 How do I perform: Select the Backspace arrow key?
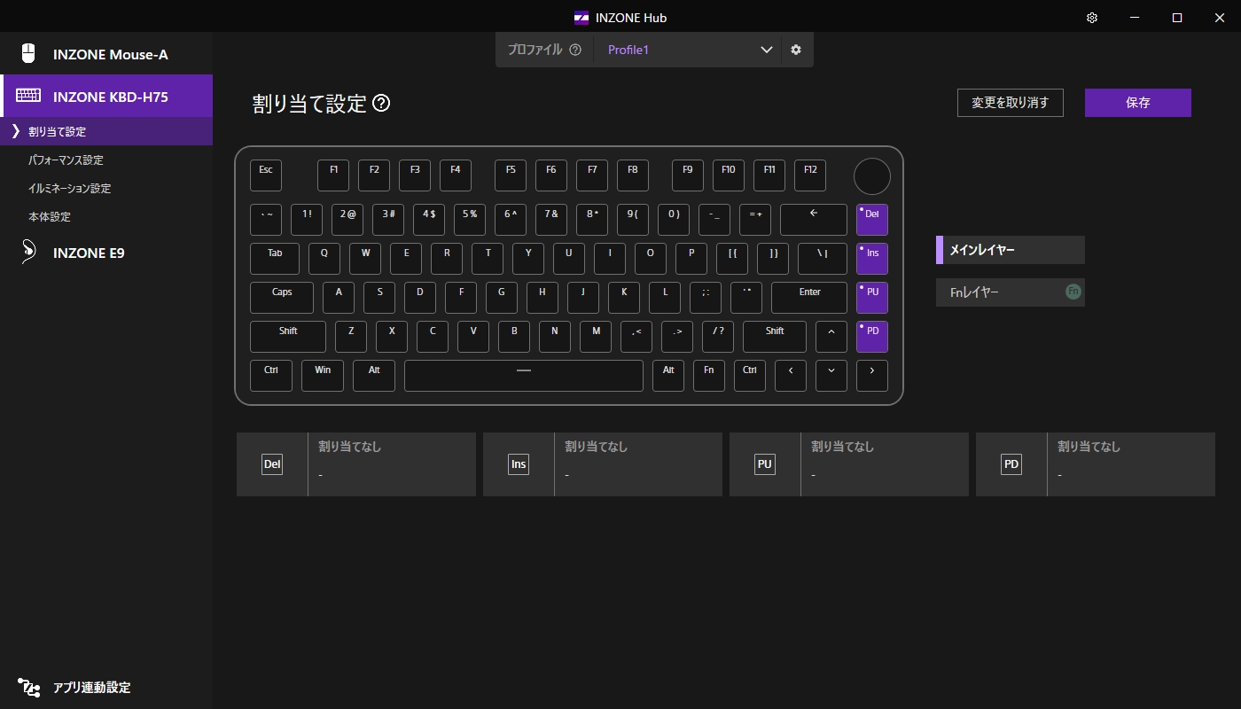(x=814, y=220)
